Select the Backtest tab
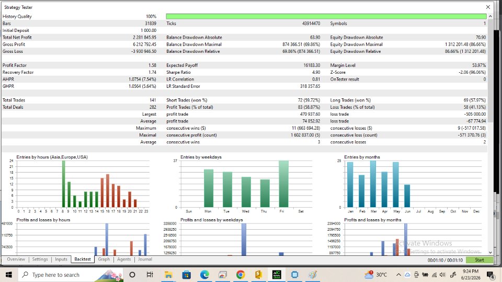502x282 pixels. tap(83, 260)
